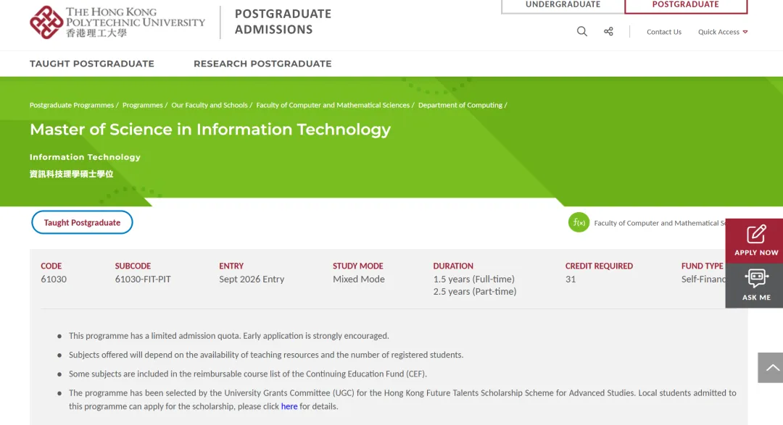Screen dimensions: 783x425
Task: Expand the Quick Access dropdown
Action: coord(722,32)
